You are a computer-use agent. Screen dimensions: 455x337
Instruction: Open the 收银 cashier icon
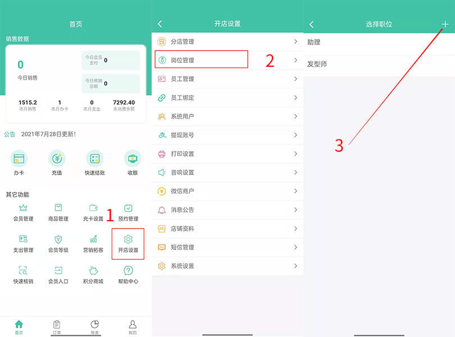[x=133, y=159]
